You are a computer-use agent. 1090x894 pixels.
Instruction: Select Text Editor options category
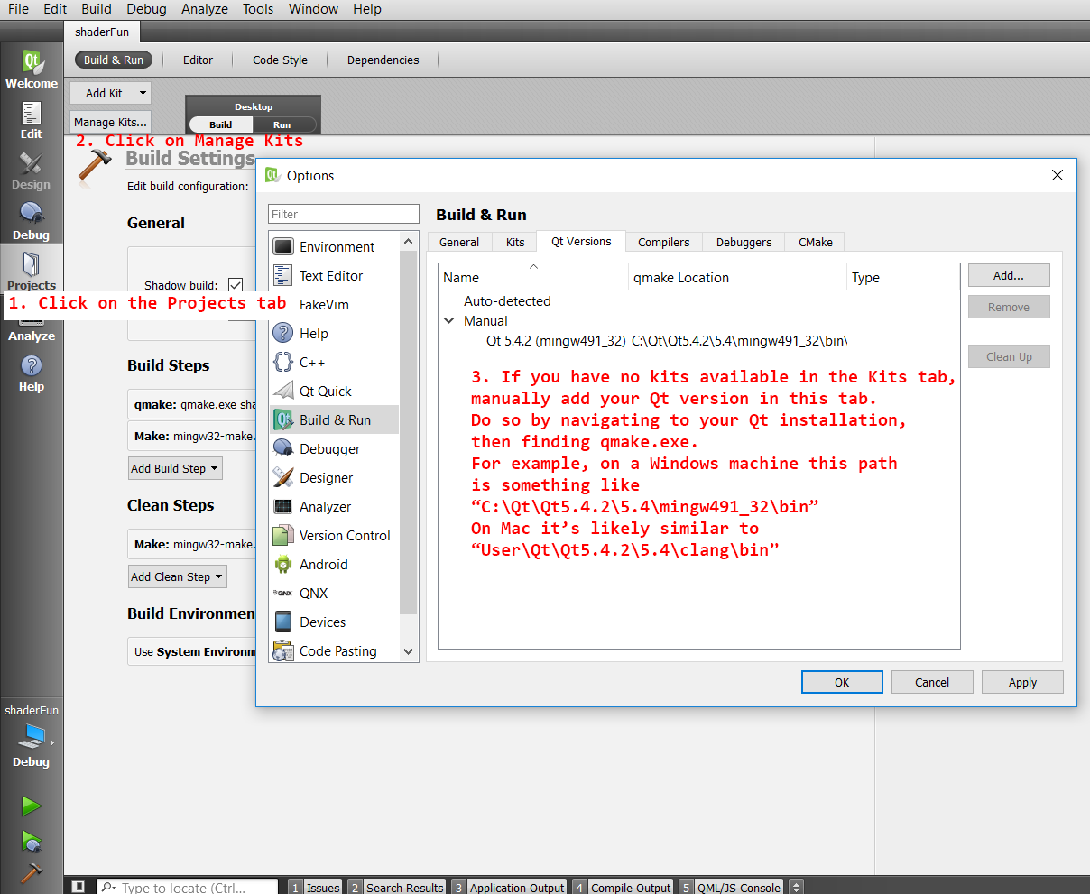pyautogui.click(x=334, y=276)
